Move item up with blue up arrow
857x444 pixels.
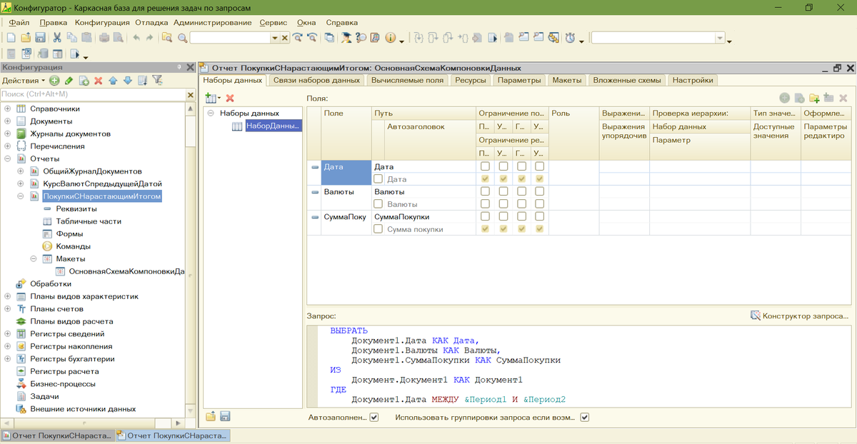pos(113,81)
